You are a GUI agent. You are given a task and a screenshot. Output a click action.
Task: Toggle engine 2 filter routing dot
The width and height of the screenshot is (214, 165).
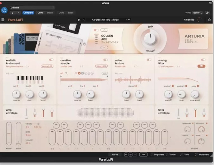(x=186, y=86)
